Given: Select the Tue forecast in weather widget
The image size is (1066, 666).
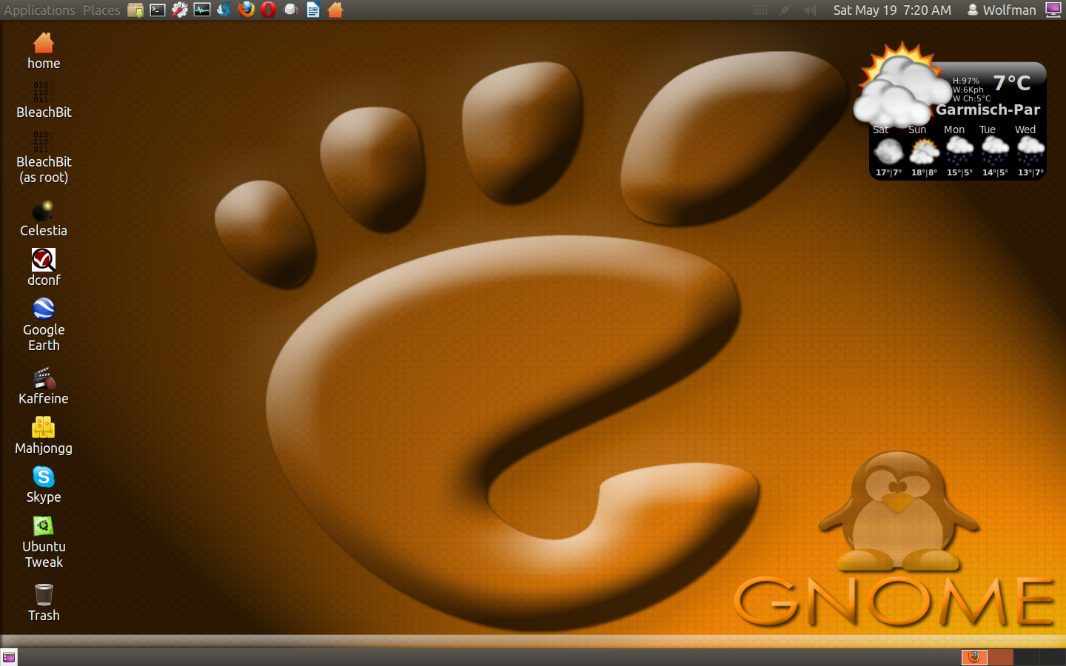Looking at the screenshot, I should [995, 151].
